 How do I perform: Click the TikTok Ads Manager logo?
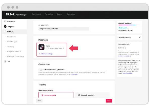[x=16, y=14]
